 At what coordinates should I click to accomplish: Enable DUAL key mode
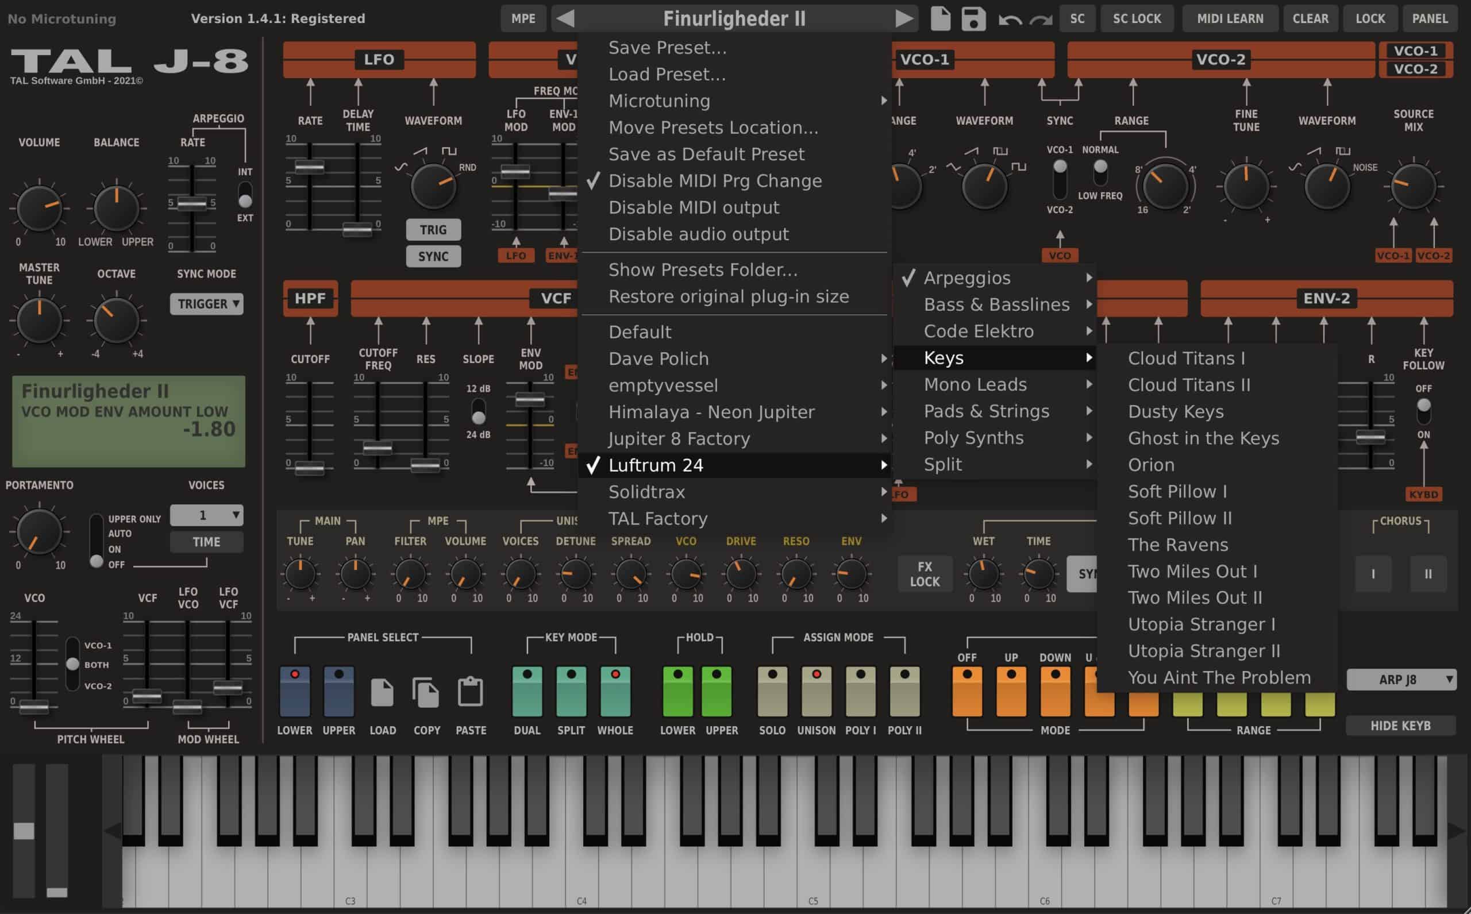(527, 691)
